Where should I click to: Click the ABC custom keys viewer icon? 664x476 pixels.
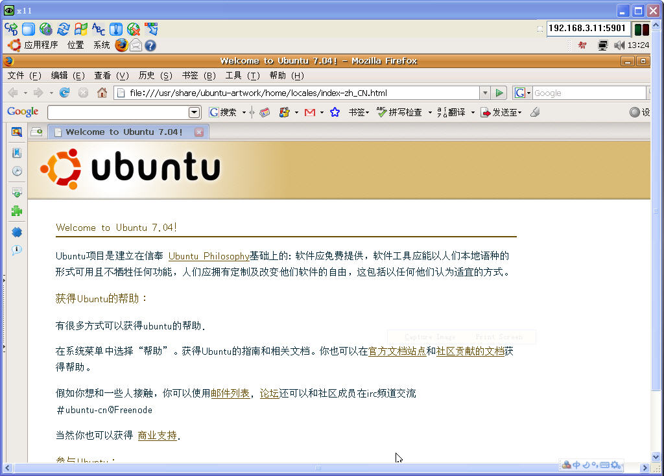(x=99, y=29)
